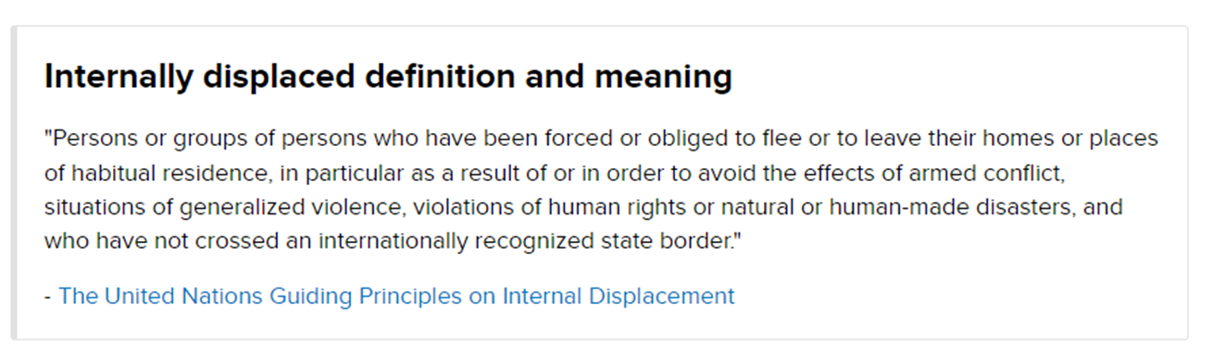The width and height of the screenshot is (1213, 353).
Task: Open The United Nations Guiding Principles link
Action: point(396,297)
